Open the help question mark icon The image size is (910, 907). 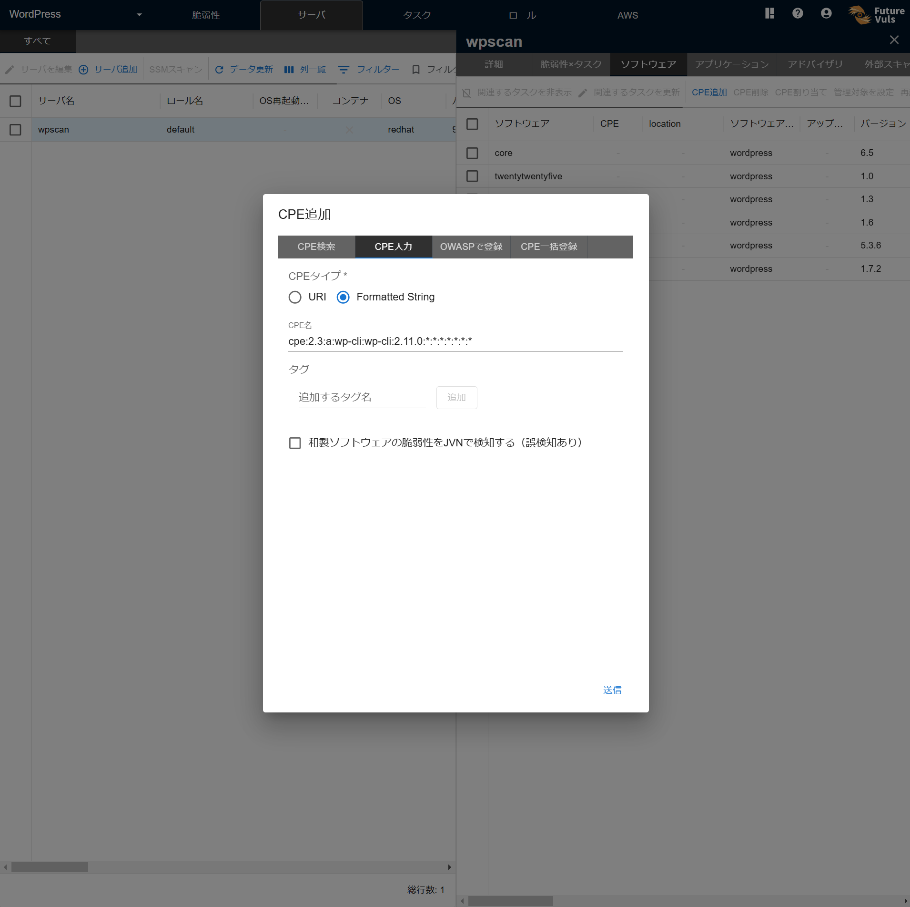[798, 13]
